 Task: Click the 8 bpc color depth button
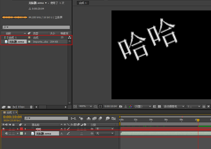click(x=22, y=107)
